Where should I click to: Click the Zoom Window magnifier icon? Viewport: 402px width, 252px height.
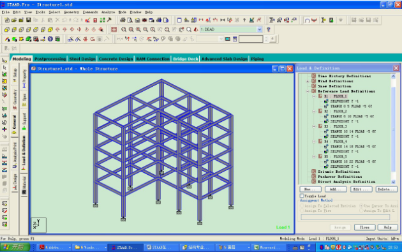[x=124, y=29]
